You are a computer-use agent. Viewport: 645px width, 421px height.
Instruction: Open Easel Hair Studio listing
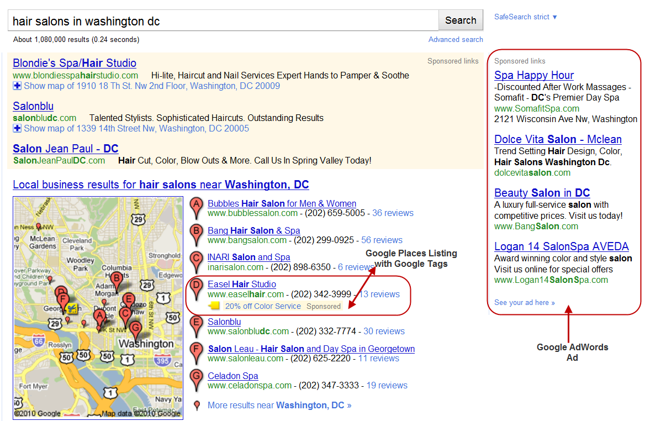[x=242, y=285]
